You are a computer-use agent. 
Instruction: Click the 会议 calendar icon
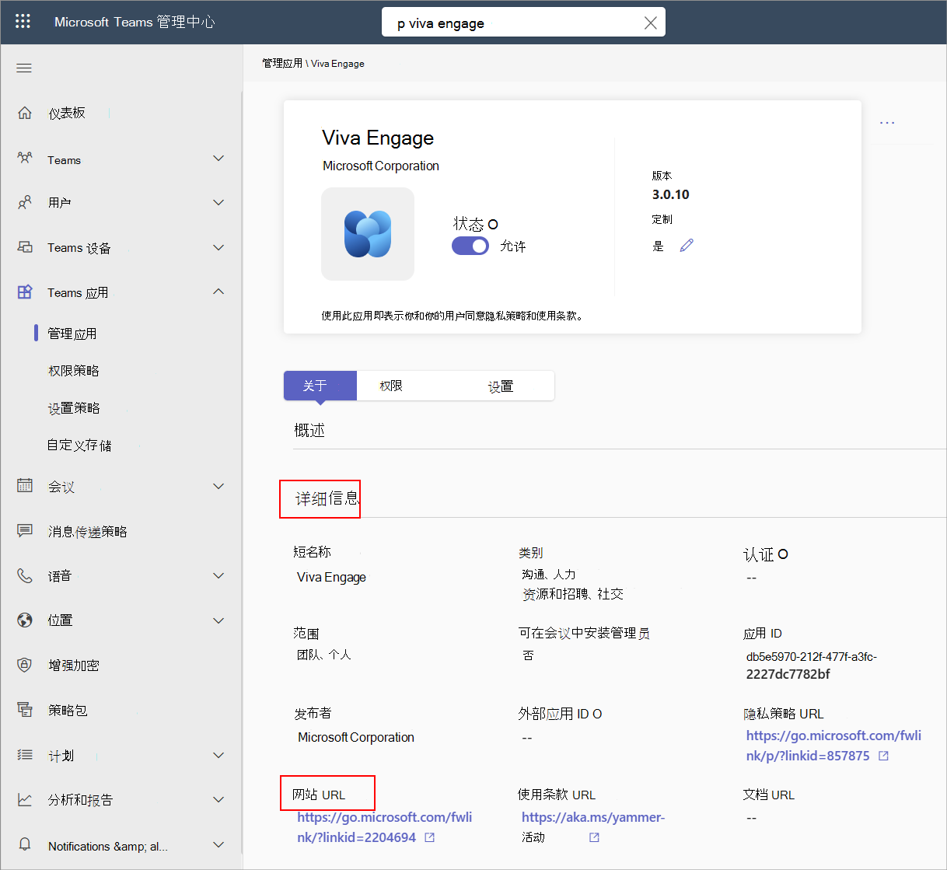tap(25, 486)
